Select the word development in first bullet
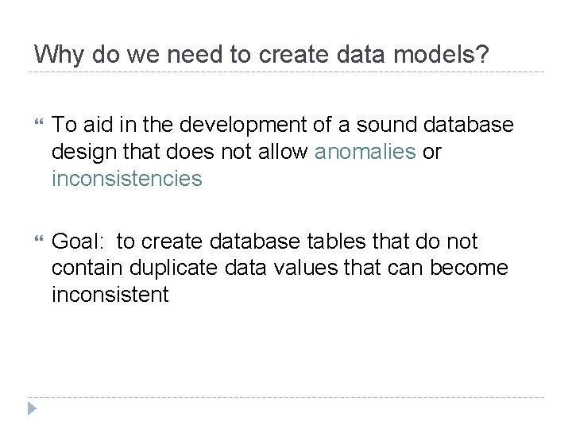572x429 pixels. 244,126
